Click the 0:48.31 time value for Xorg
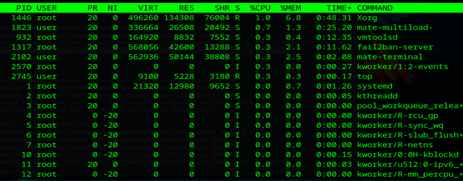463x181 pixels. pyautogui.click(x=334, y=18)
